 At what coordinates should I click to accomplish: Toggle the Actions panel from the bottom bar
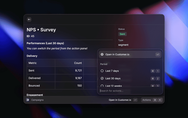[x=146, y=100]
